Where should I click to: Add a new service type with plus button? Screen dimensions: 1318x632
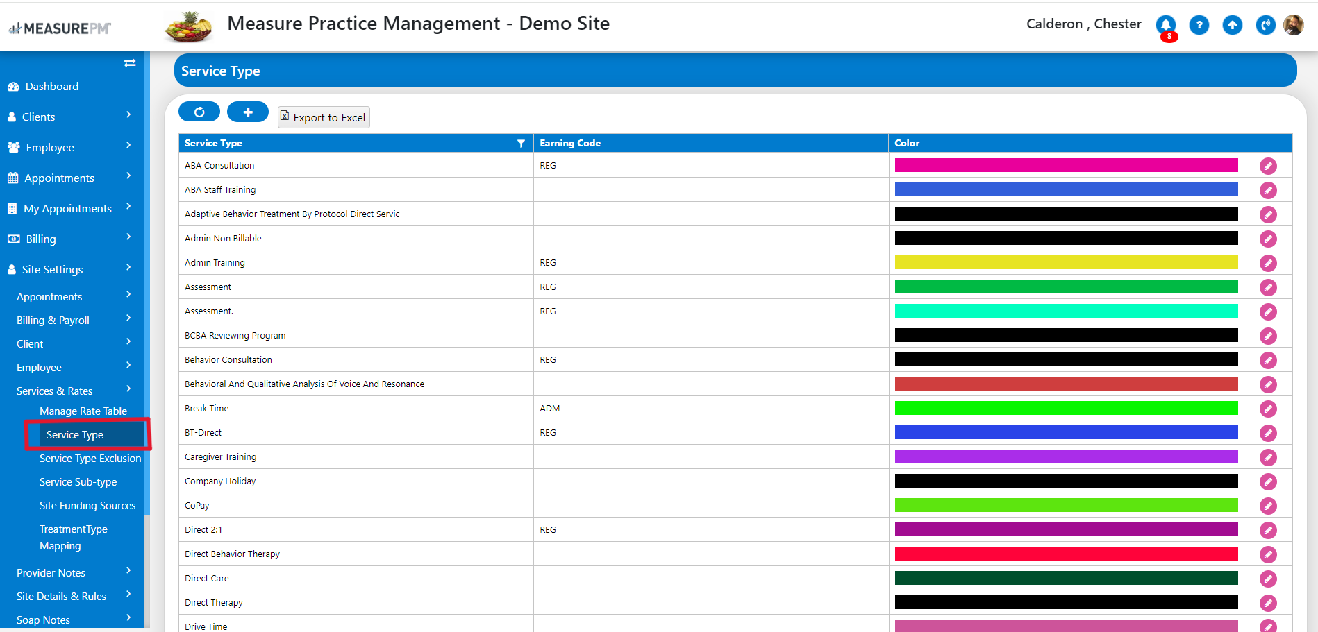[x=248, y=112]
